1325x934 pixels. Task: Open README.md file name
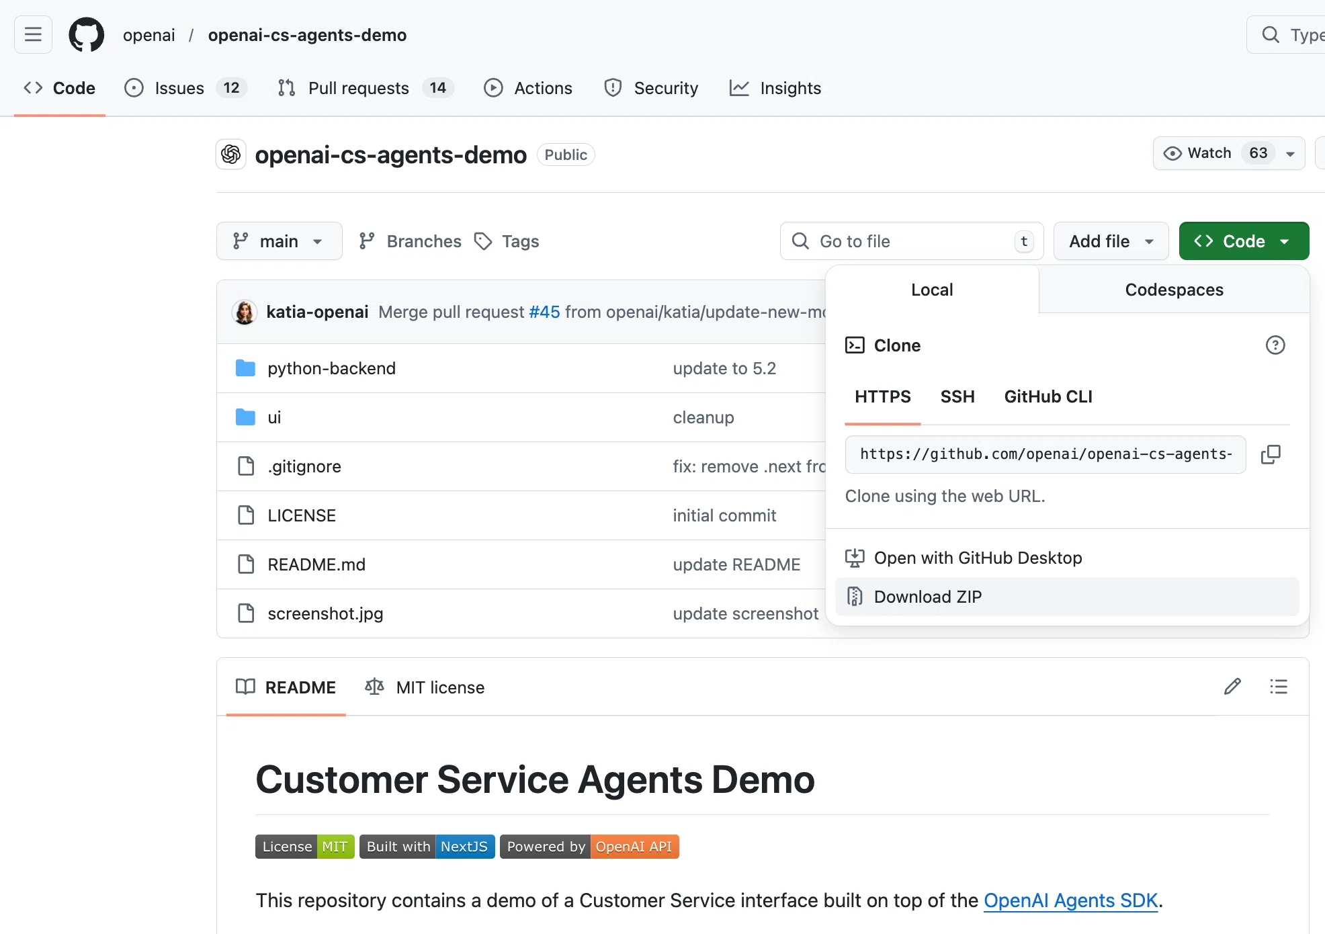[x=316, y=564]
